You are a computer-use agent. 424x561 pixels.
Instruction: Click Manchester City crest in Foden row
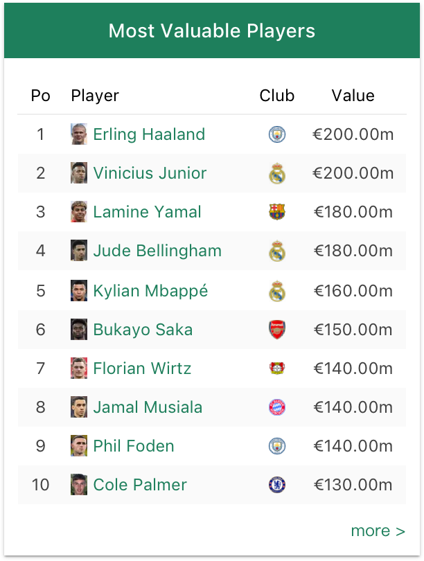277,446
